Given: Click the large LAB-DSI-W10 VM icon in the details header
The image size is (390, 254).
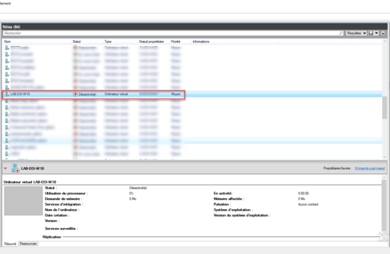Looking at the screenshot, I should pyautogui.click(x=16, y=168).
